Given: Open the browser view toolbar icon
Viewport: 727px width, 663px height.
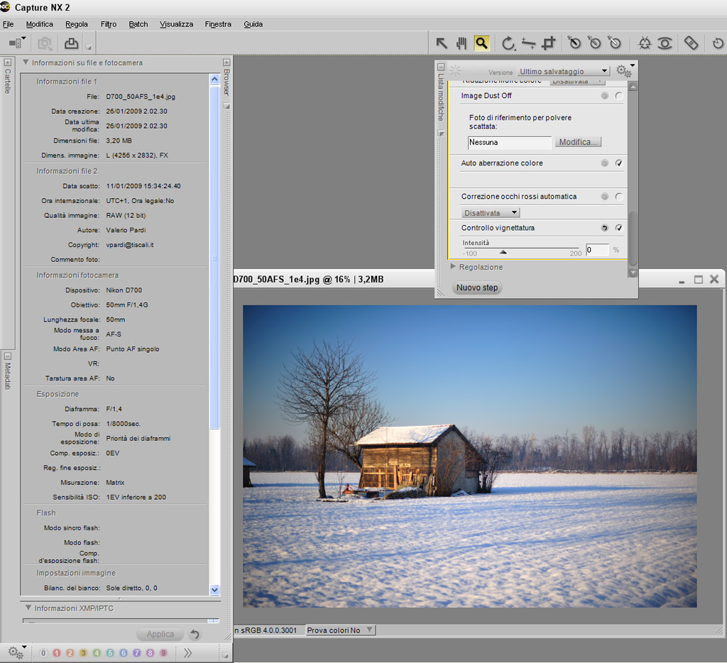Looking at the screenshot, I should tap(17, 43).
